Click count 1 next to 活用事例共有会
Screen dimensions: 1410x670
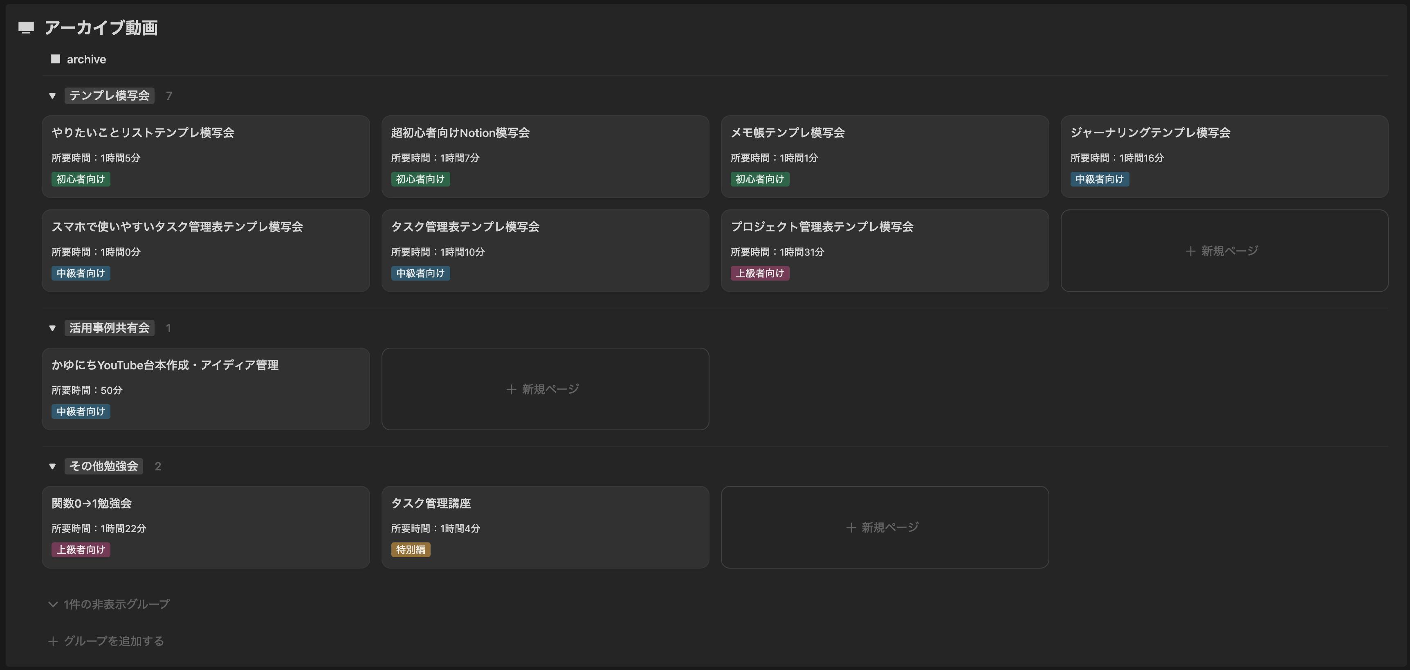click(x=168, y=328)
